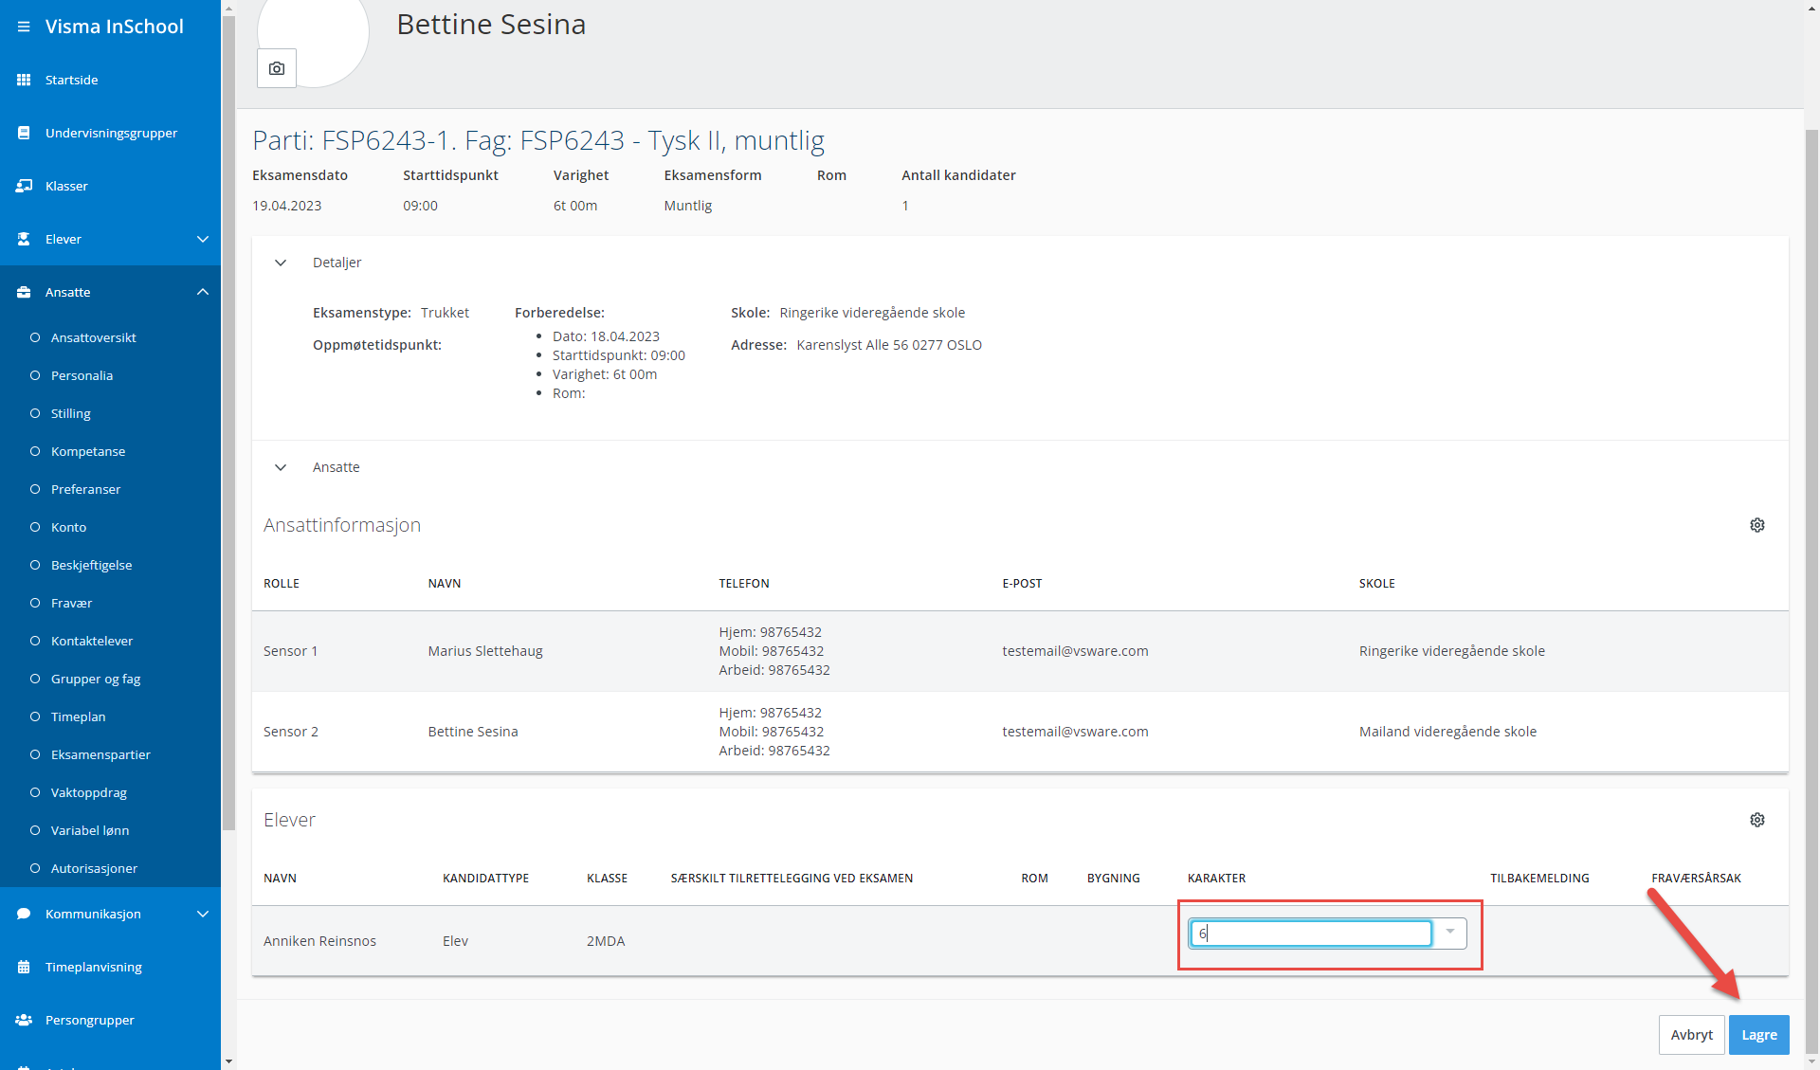The width and height of the screenshot is (1820, 1070).
Task: Collapse the Detaljer section
Action: 281,263
